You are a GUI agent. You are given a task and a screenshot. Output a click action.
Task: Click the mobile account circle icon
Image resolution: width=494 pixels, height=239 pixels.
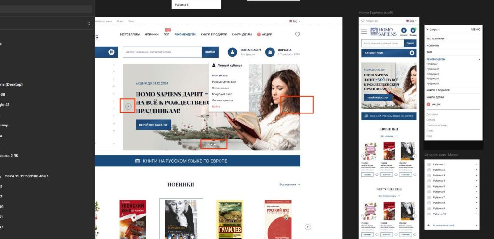click(404, 30)
